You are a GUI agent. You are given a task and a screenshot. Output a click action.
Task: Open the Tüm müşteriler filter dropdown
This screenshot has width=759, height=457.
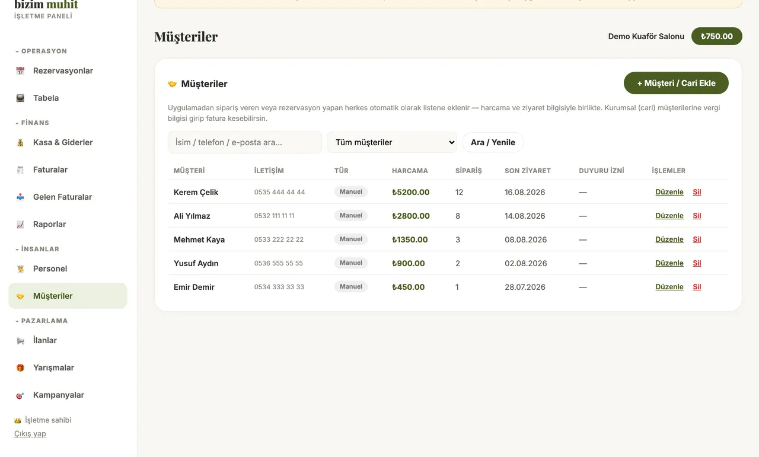click(x=392, y=142)
